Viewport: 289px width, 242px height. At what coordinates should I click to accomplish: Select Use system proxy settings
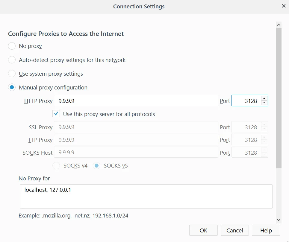(12, 74)
